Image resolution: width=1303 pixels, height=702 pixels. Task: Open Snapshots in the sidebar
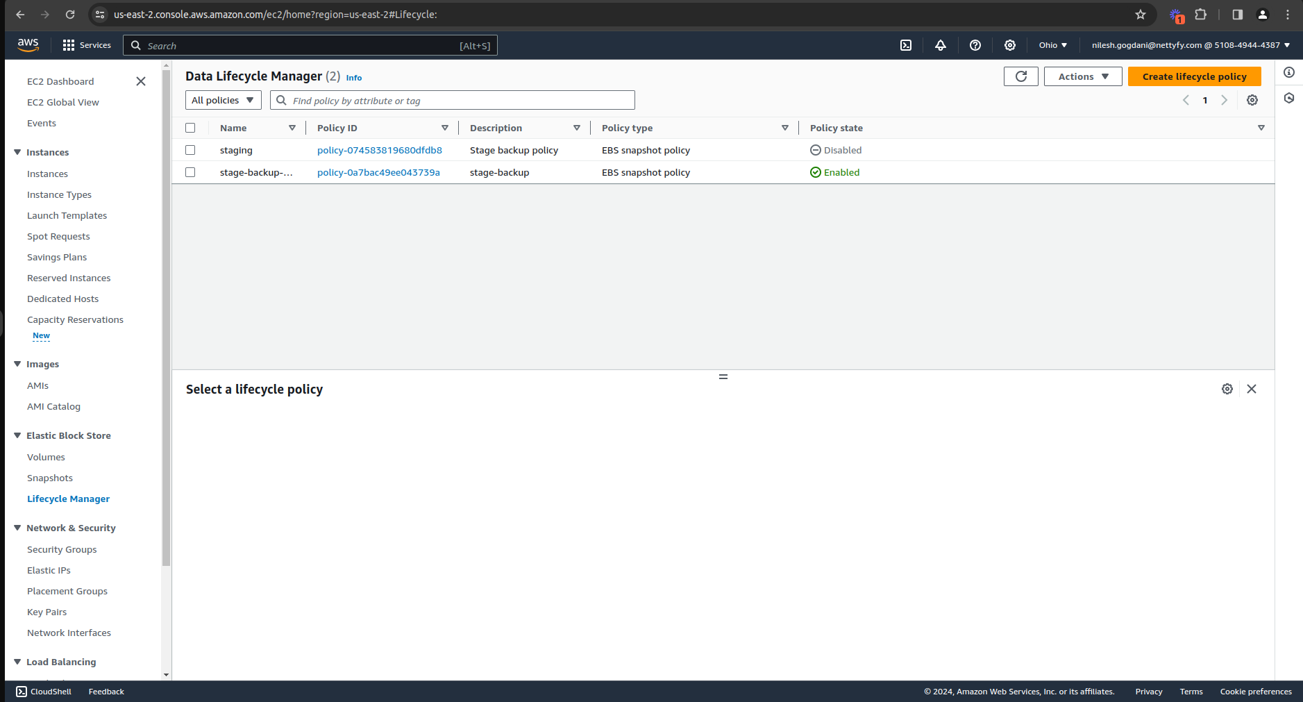click(x=50, y=478)
